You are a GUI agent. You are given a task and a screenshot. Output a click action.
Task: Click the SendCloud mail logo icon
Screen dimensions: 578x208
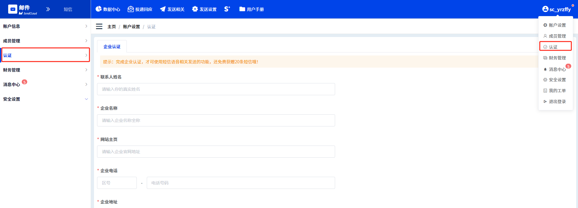tap(12, 9)
